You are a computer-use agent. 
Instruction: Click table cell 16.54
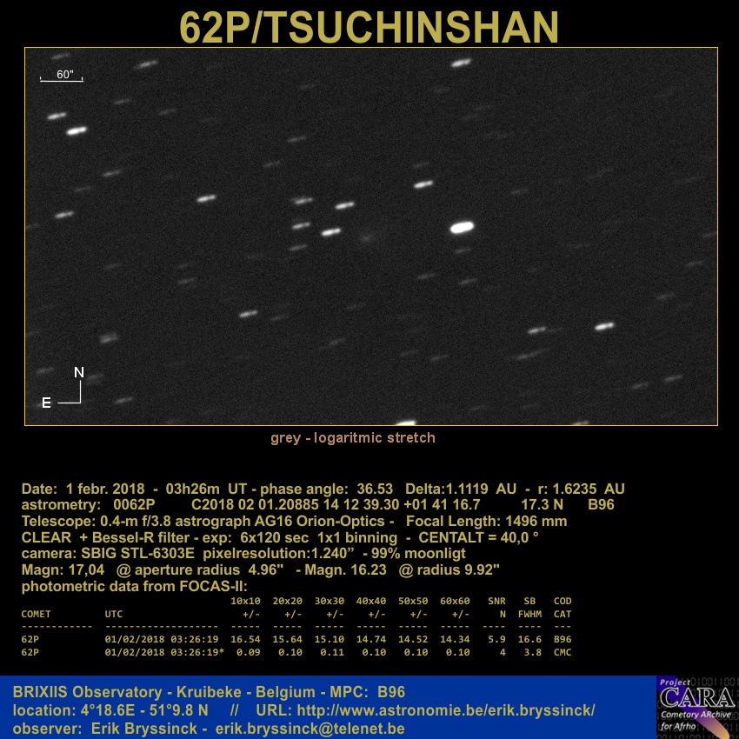(245, 640)
